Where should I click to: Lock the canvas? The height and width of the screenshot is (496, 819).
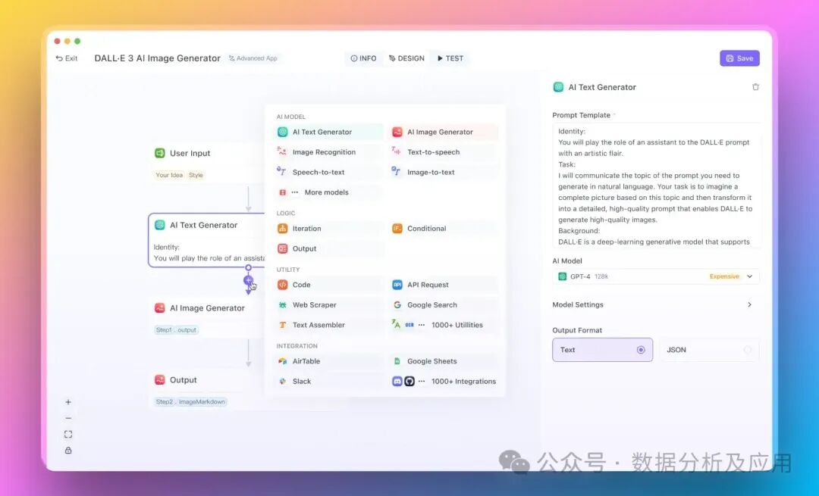pos(68,451)
